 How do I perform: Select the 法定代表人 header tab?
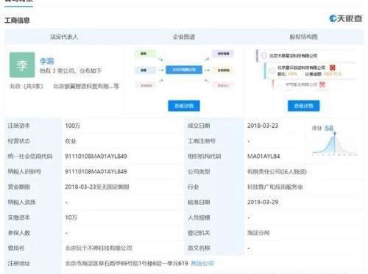[64, 37]
